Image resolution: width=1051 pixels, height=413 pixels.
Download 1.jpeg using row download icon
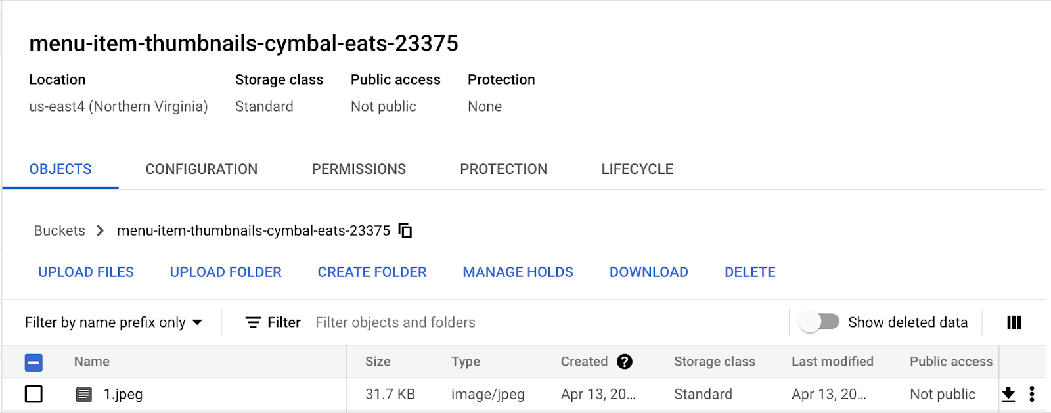tap(1008, 394)
